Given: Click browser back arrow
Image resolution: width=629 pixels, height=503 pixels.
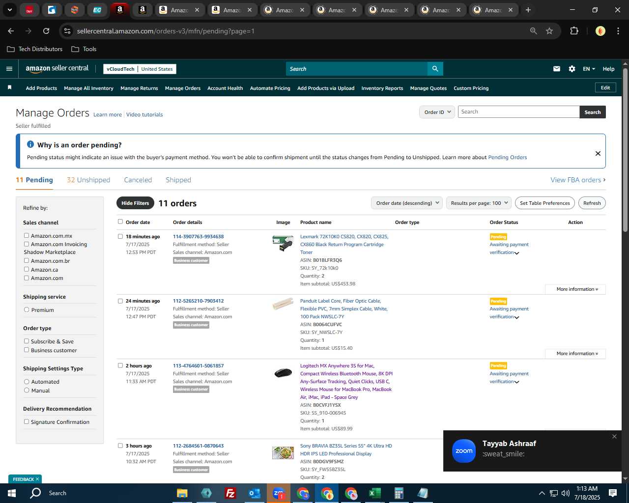Looking at the screenshot, I should pos(11,31).
